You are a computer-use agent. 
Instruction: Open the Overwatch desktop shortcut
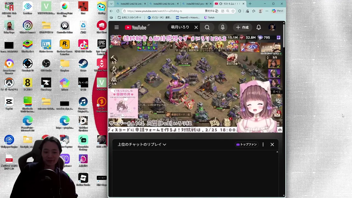9,84
